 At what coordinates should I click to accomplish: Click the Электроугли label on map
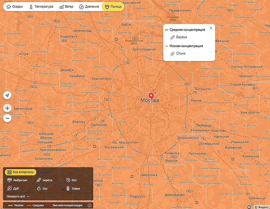[x=250, y=112]
